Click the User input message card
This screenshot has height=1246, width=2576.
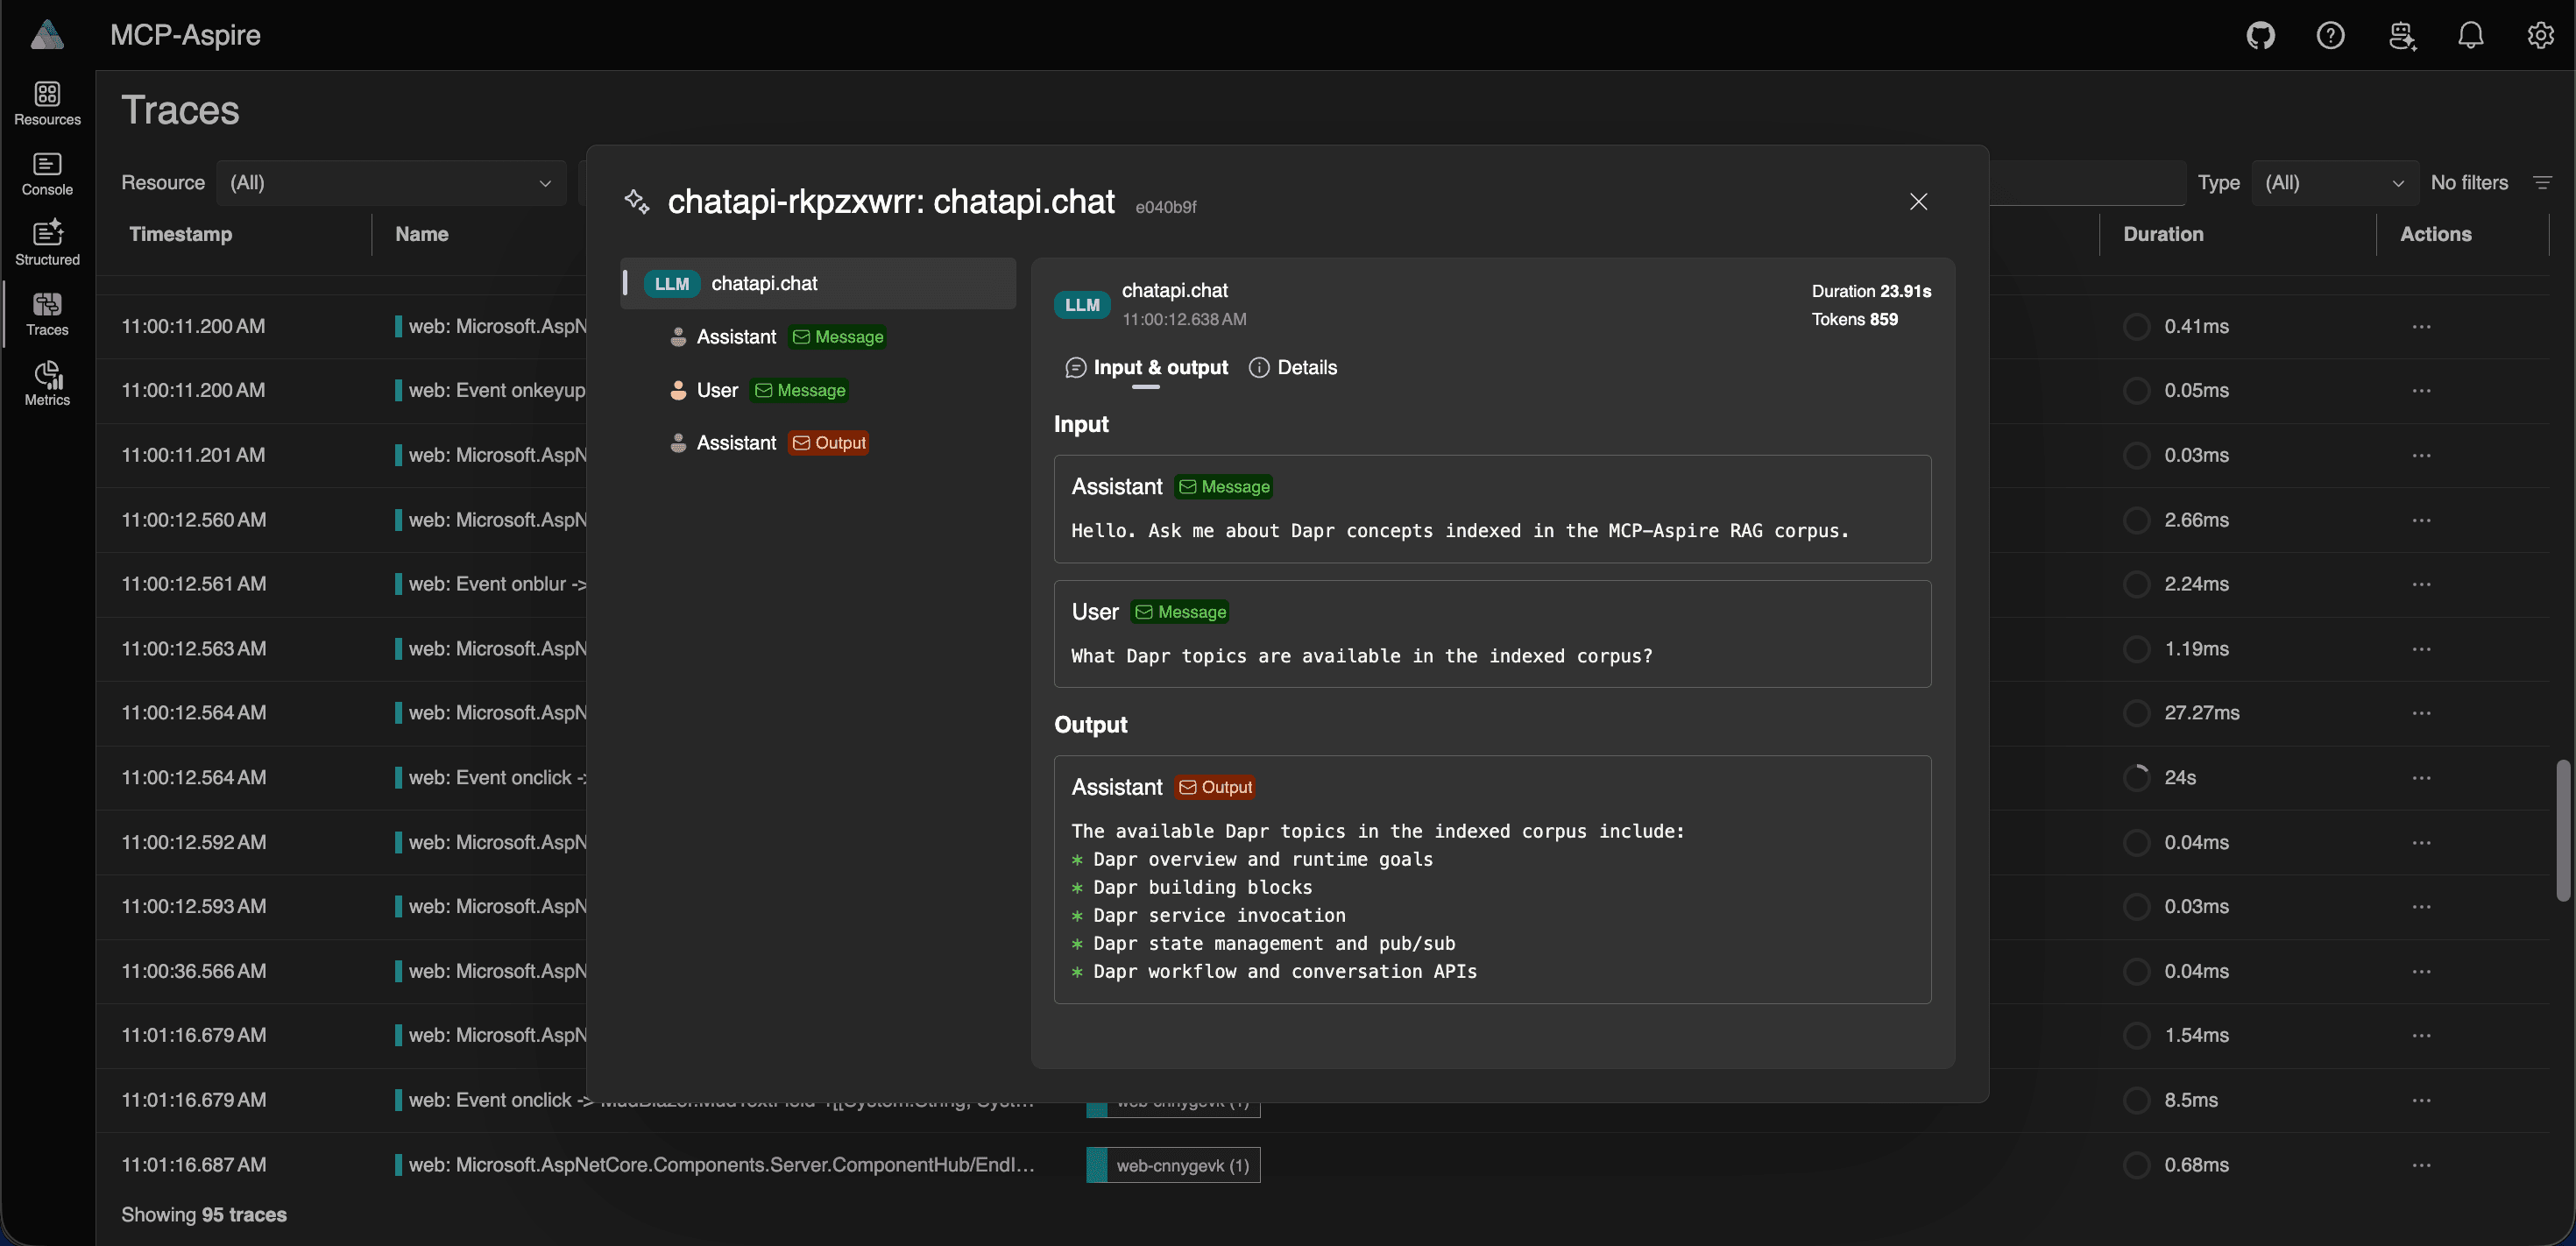click(x=1492, y=634)
